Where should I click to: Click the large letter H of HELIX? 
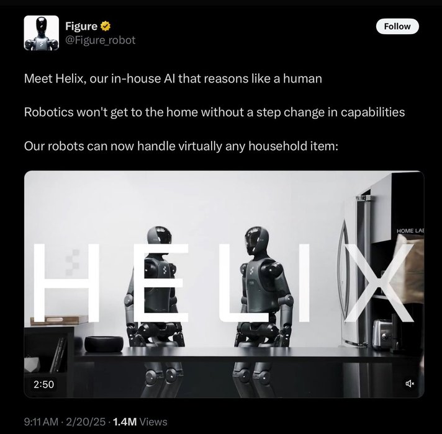click(67, 283)
